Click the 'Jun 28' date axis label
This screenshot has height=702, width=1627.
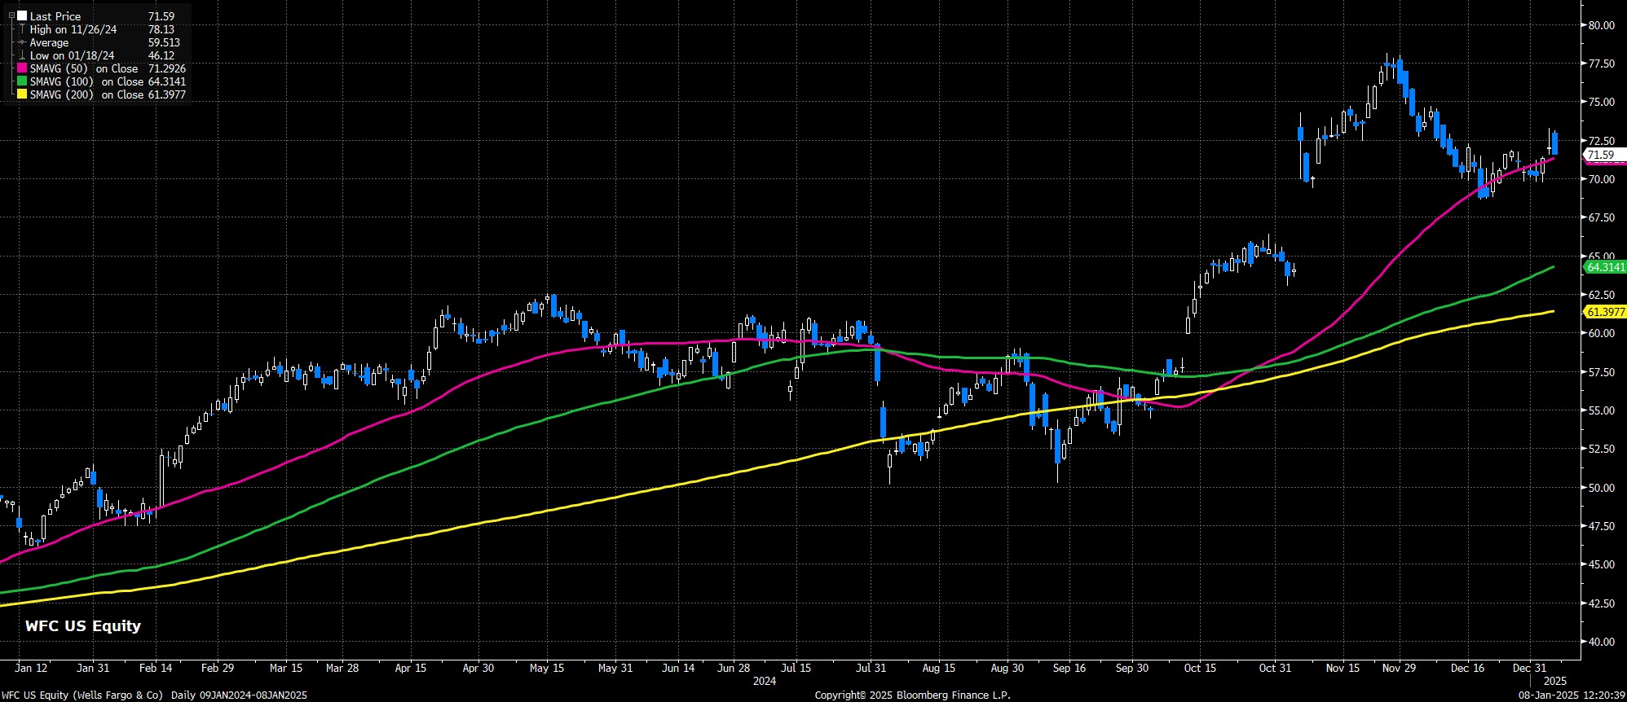[734, 668]
